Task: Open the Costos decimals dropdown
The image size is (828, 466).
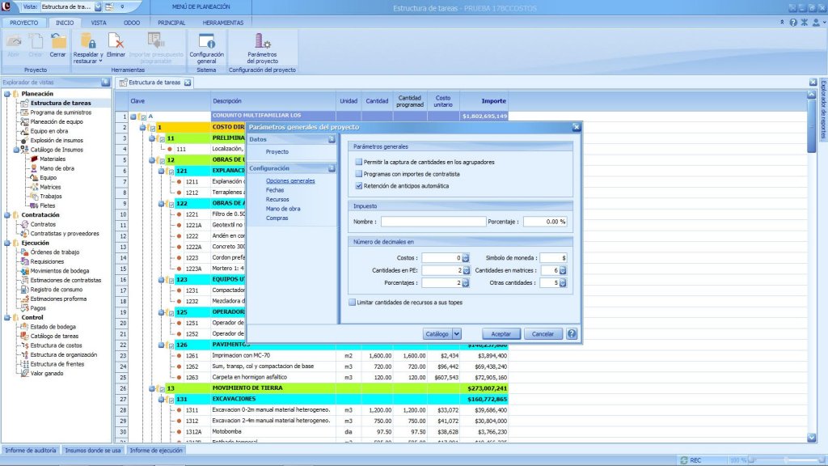Action: click(x=466, y=258)
